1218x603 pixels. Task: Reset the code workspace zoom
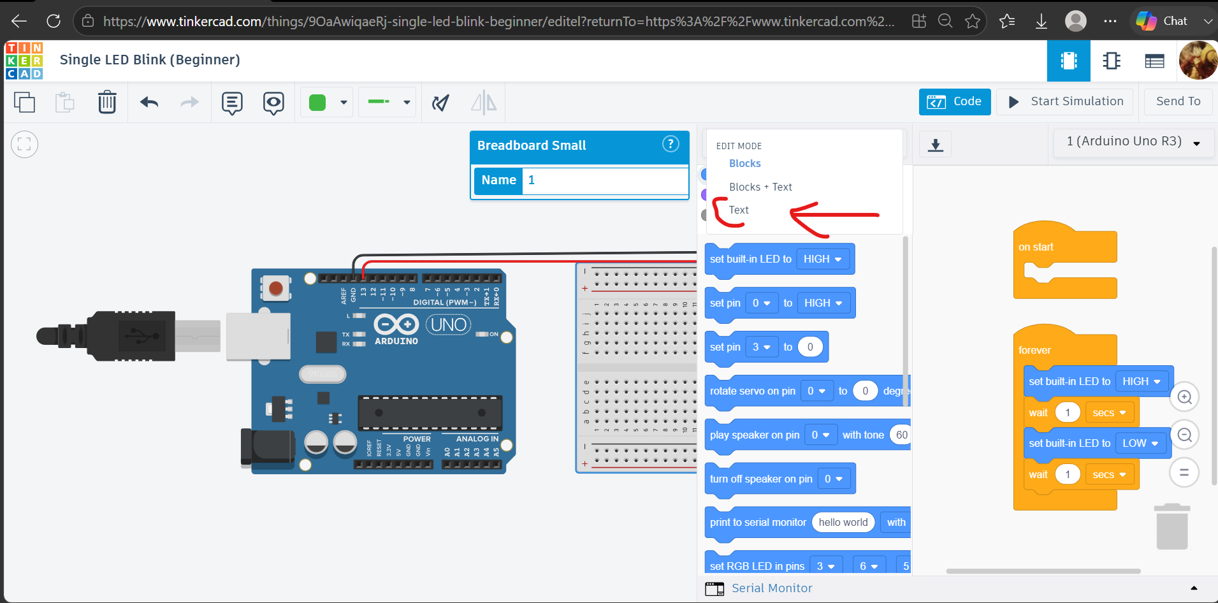tap(1184, 473)
